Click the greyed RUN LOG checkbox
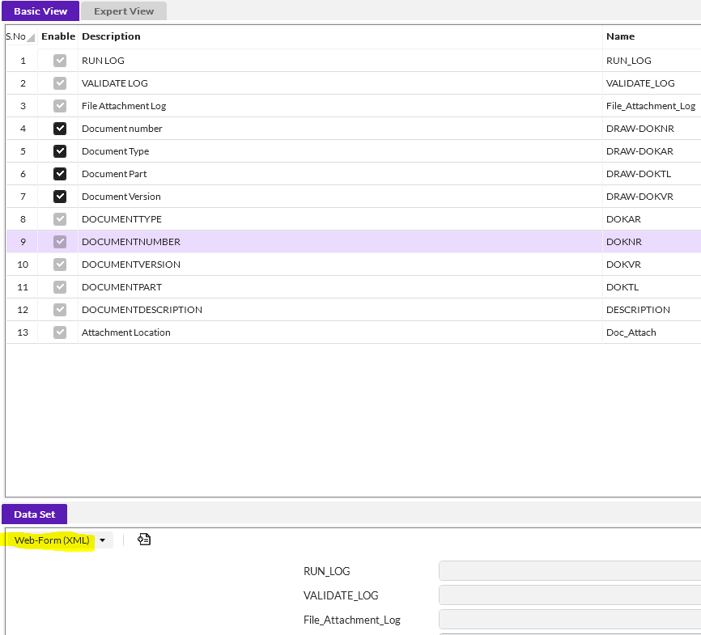 pos(60,61)
